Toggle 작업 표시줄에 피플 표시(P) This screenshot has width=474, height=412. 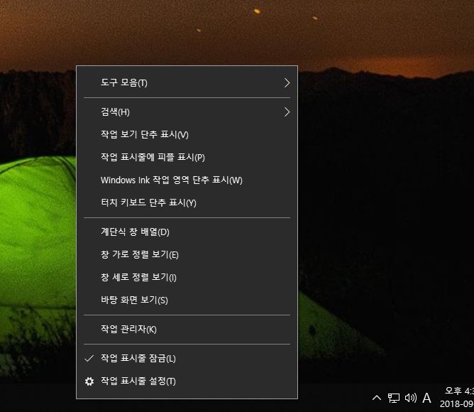187,157
